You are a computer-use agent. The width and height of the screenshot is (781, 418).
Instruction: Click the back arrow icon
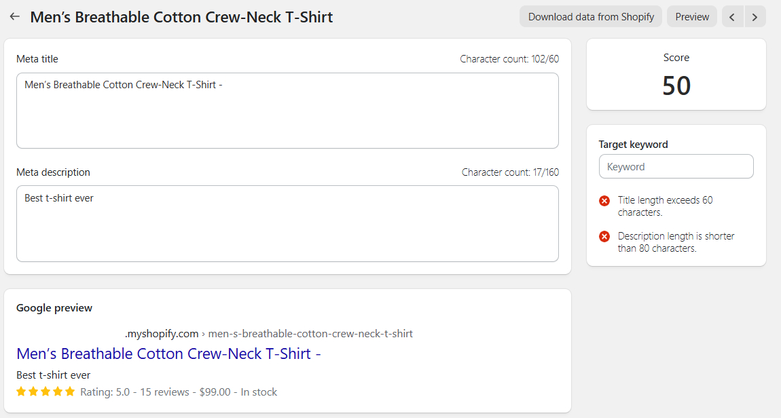(15, 16)
